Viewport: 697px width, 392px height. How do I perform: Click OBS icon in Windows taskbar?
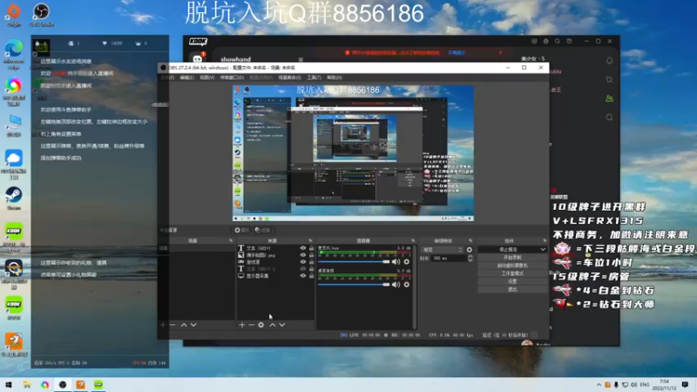63,385
